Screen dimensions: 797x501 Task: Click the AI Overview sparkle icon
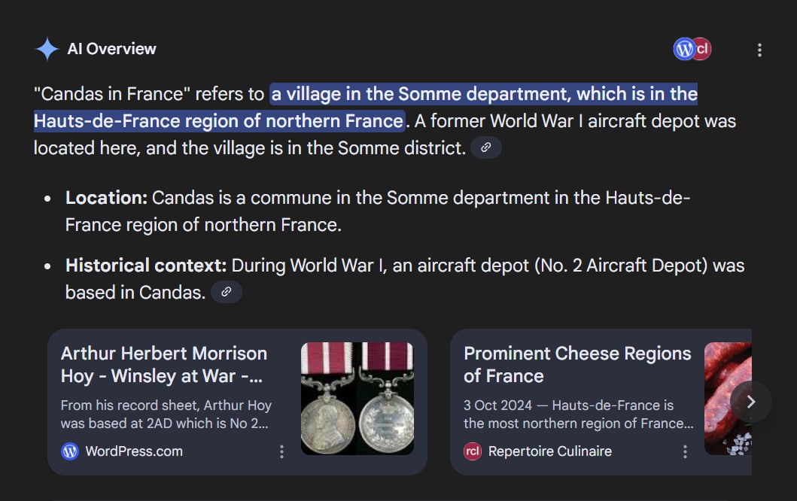[x=47, y=49]
